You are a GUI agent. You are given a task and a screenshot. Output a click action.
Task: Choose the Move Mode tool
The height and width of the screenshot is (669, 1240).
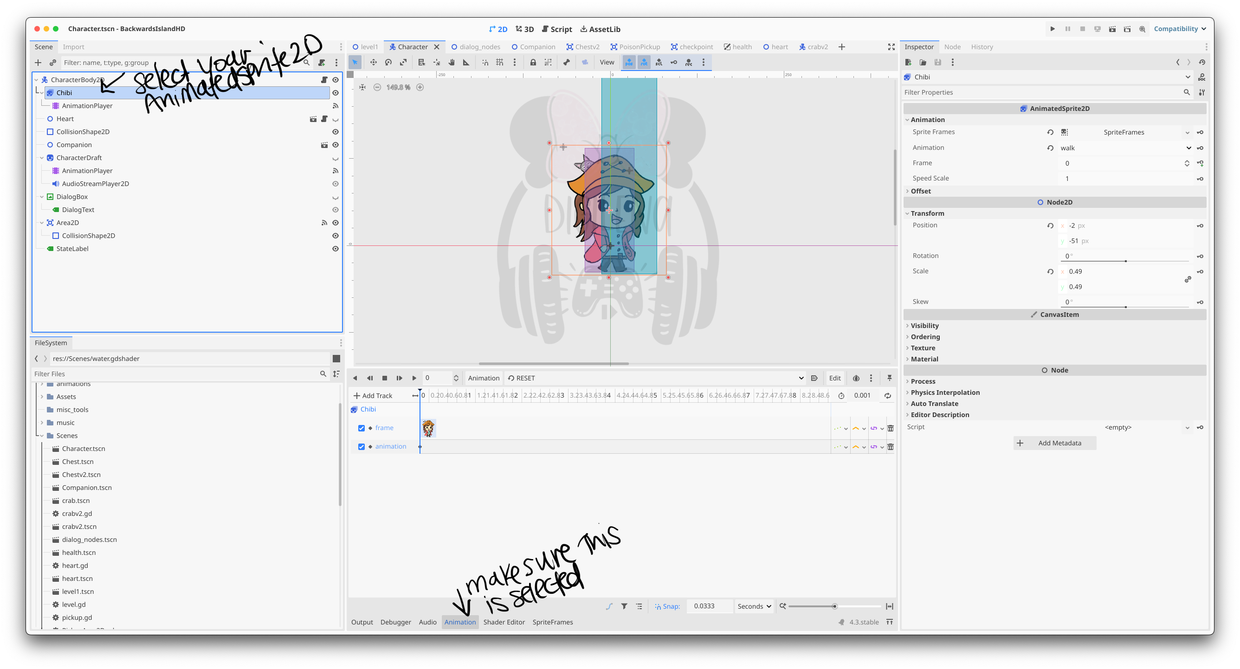373,62
